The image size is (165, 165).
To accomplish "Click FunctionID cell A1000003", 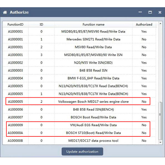I will click(x=15, y=70).
